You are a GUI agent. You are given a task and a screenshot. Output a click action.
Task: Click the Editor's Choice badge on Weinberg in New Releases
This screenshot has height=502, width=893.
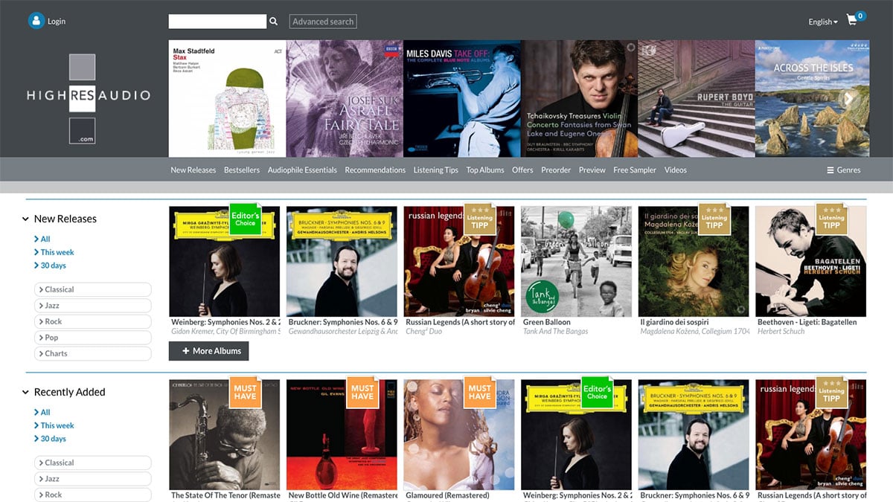245,219
